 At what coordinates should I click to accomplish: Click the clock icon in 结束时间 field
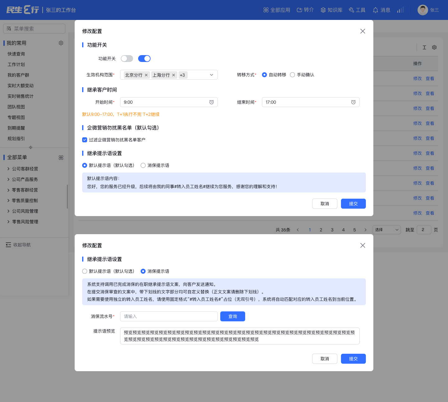click(353, 102)
